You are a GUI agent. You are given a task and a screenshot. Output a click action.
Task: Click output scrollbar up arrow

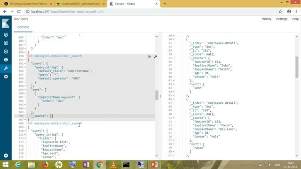[x=297, y=37]
